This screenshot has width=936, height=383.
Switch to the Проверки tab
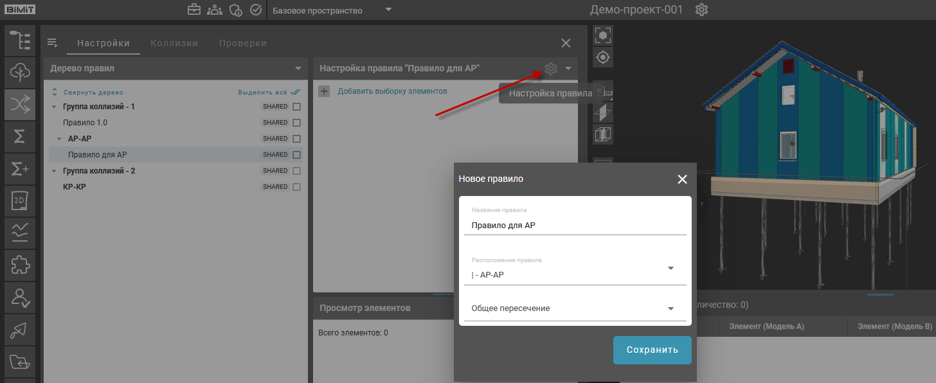click(x=242, y=43)
